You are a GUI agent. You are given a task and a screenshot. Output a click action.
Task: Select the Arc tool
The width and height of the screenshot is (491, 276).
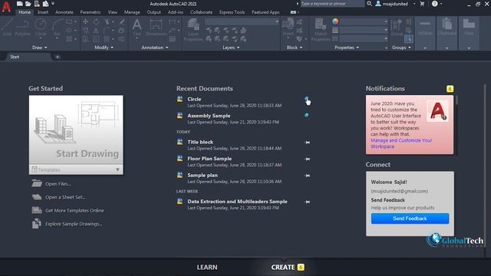click(57, 28)
